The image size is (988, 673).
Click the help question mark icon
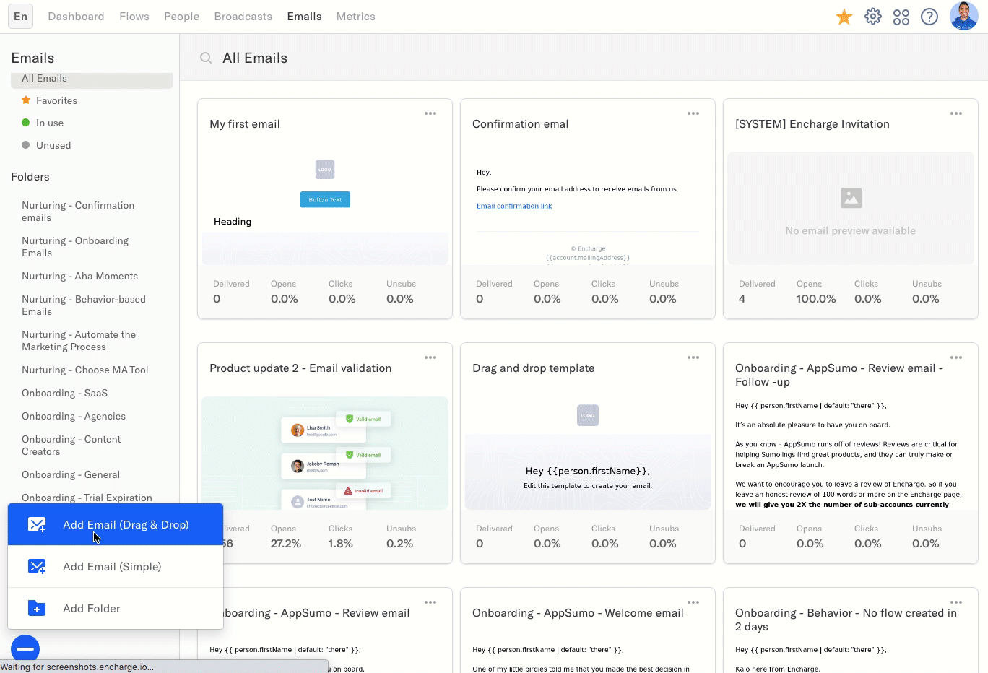pos(929,17)
